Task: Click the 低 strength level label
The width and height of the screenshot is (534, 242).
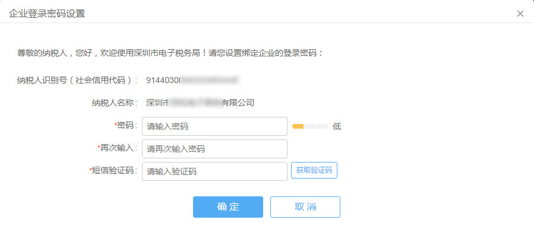Action: coord(337,126)
